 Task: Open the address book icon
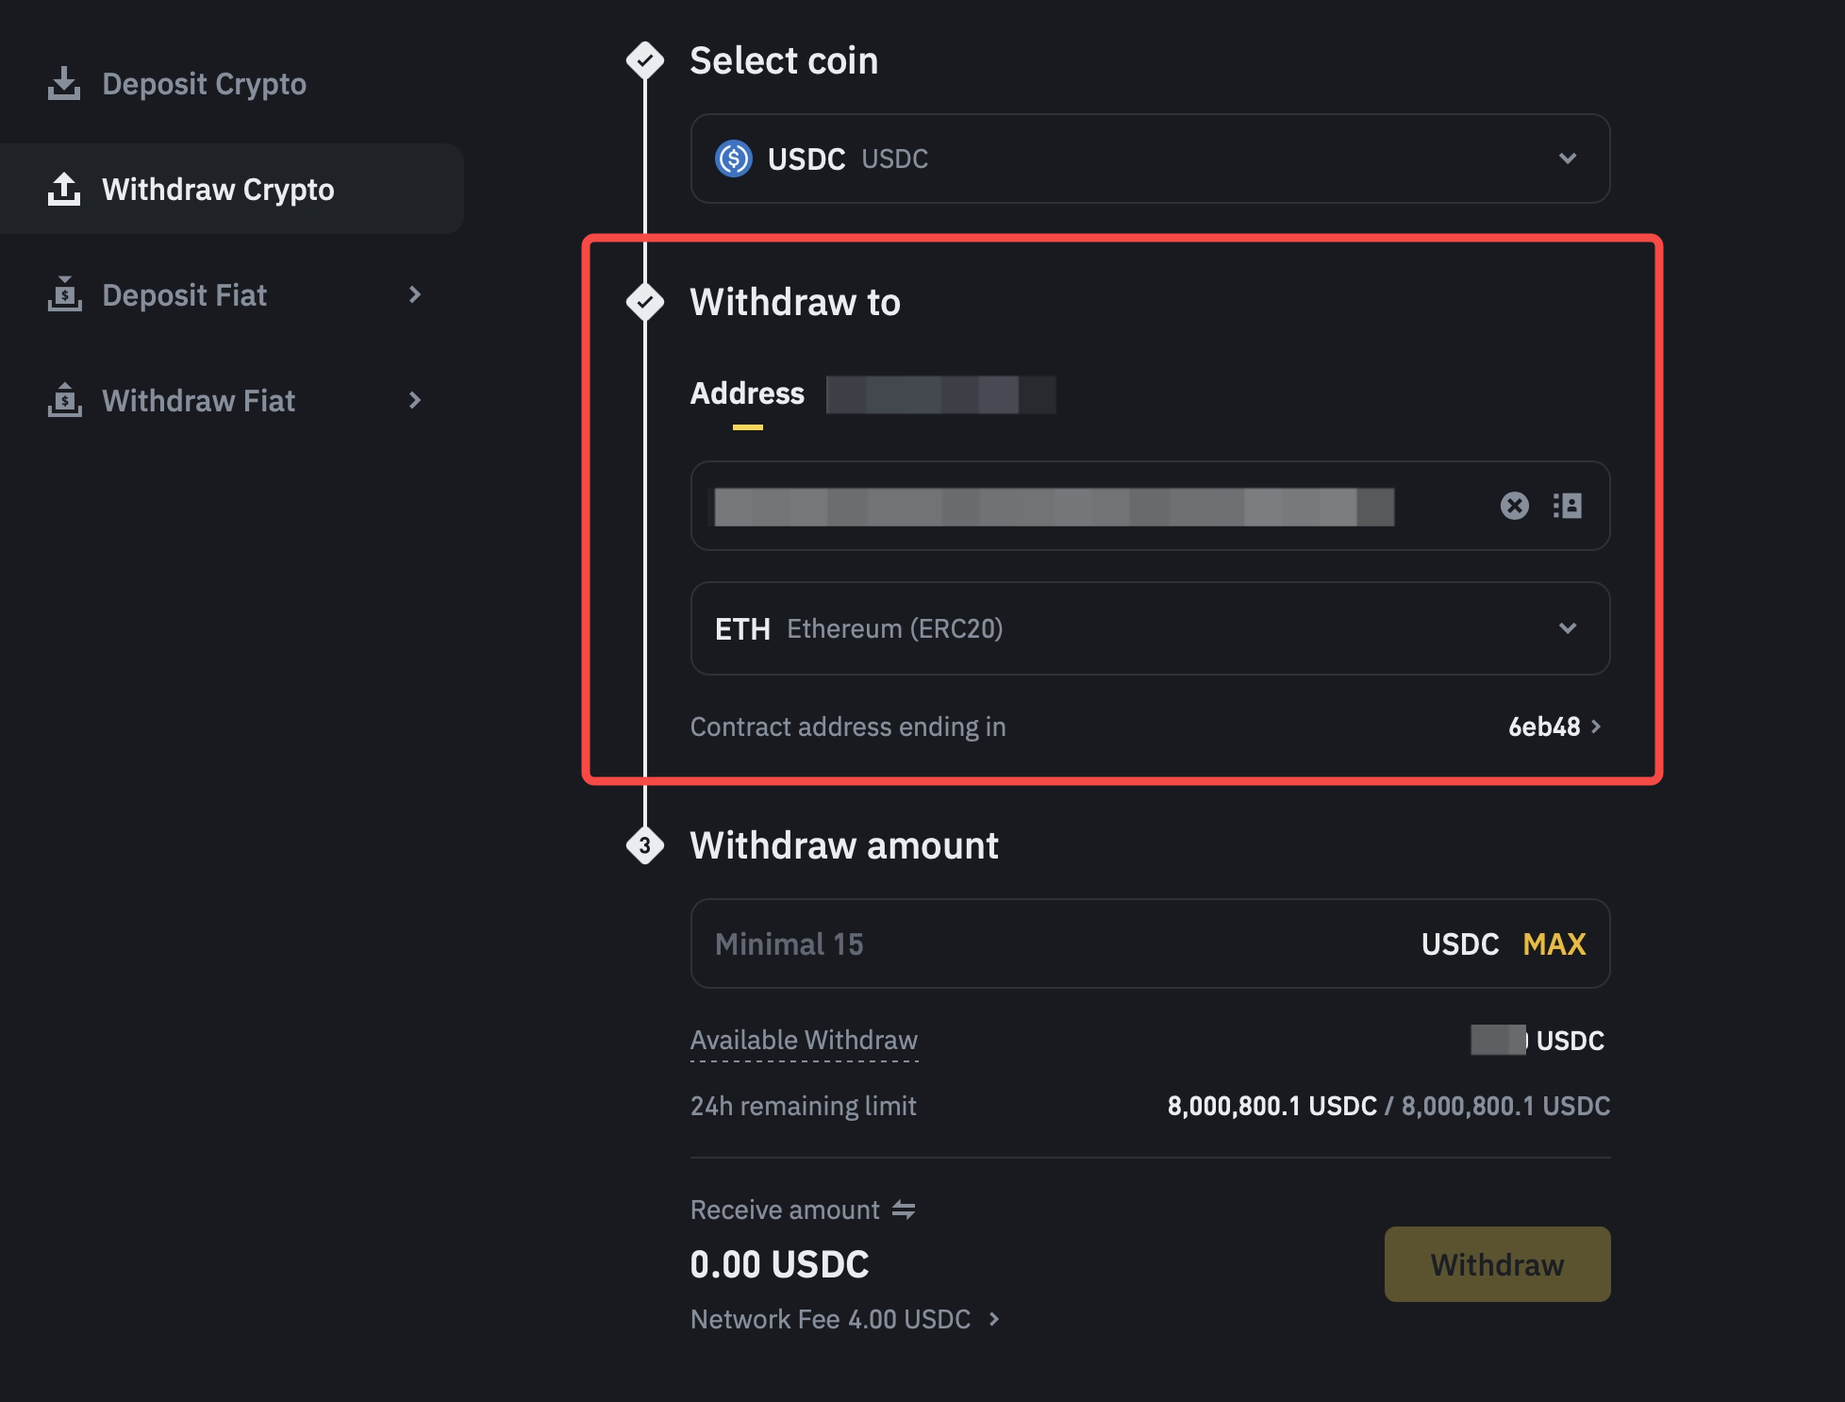(1568, 506)
